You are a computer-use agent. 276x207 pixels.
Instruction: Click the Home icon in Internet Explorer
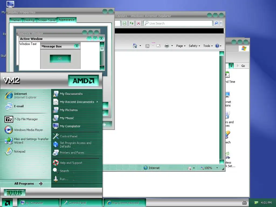tap(135, 46)
